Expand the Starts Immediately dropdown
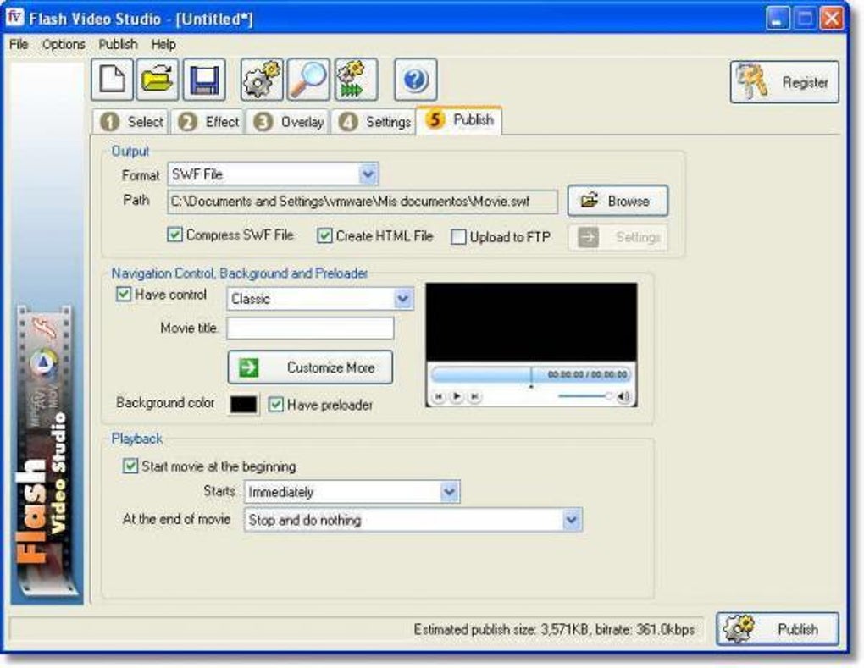 click(450, 492)
